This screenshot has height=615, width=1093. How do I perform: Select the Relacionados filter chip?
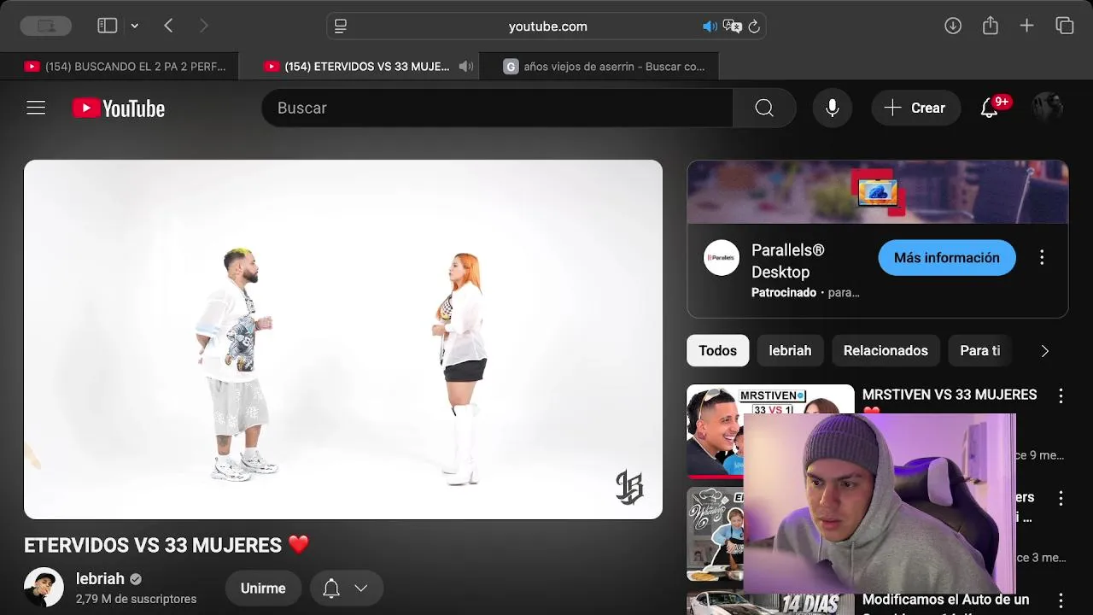886,350
